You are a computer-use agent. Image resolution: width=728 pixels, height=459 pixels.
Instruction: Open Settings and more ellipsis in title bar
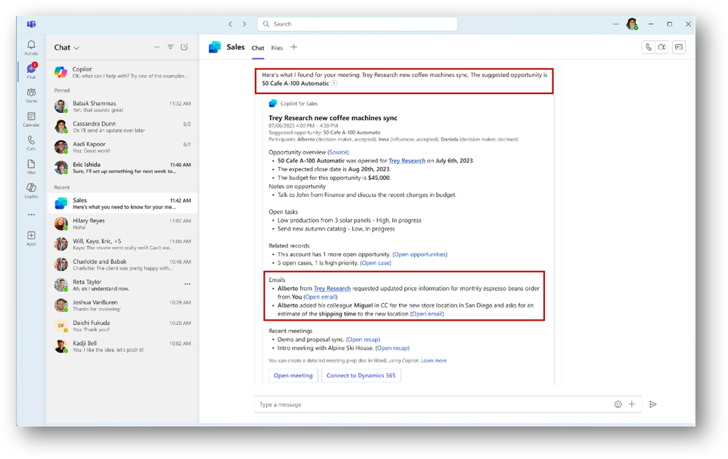[616, 23]
